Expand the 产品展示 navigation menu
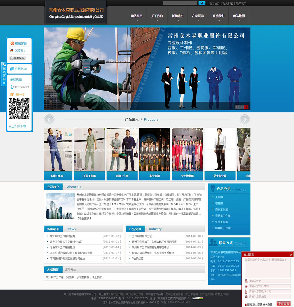The image size is (294, 307). pyautogui.click(x=198, y=16)
